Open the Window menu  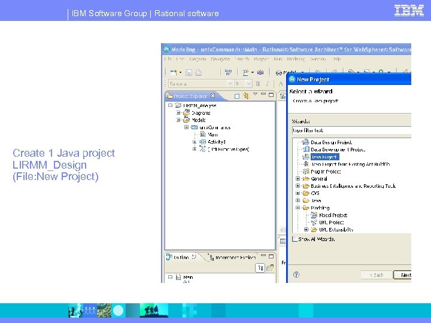[x=318, y=59]
